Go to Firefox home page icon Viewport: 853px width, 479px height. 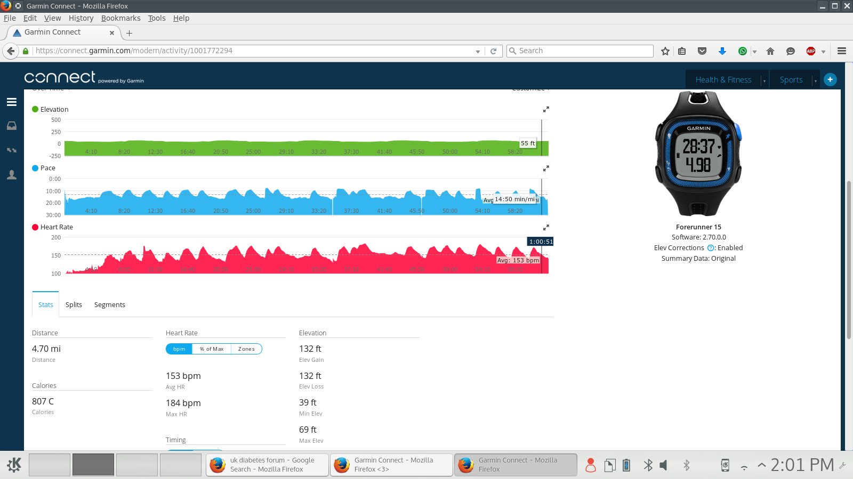770,51
